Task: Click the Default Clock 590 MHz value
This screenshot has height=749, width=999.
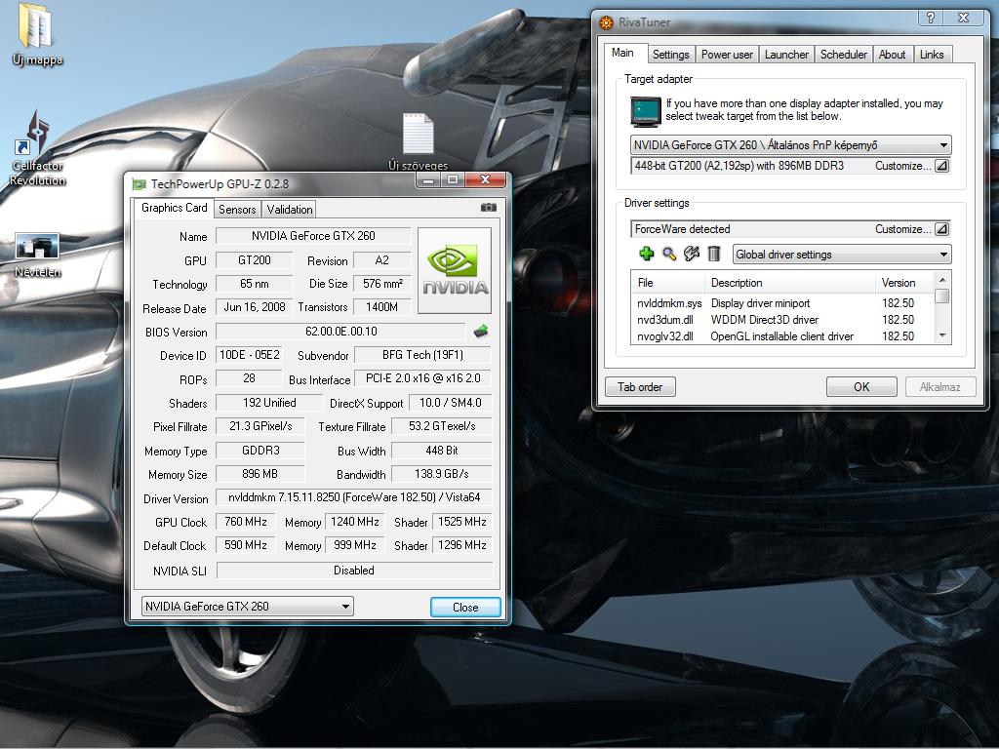Action: pyautogui.click(x=245, y=545)
